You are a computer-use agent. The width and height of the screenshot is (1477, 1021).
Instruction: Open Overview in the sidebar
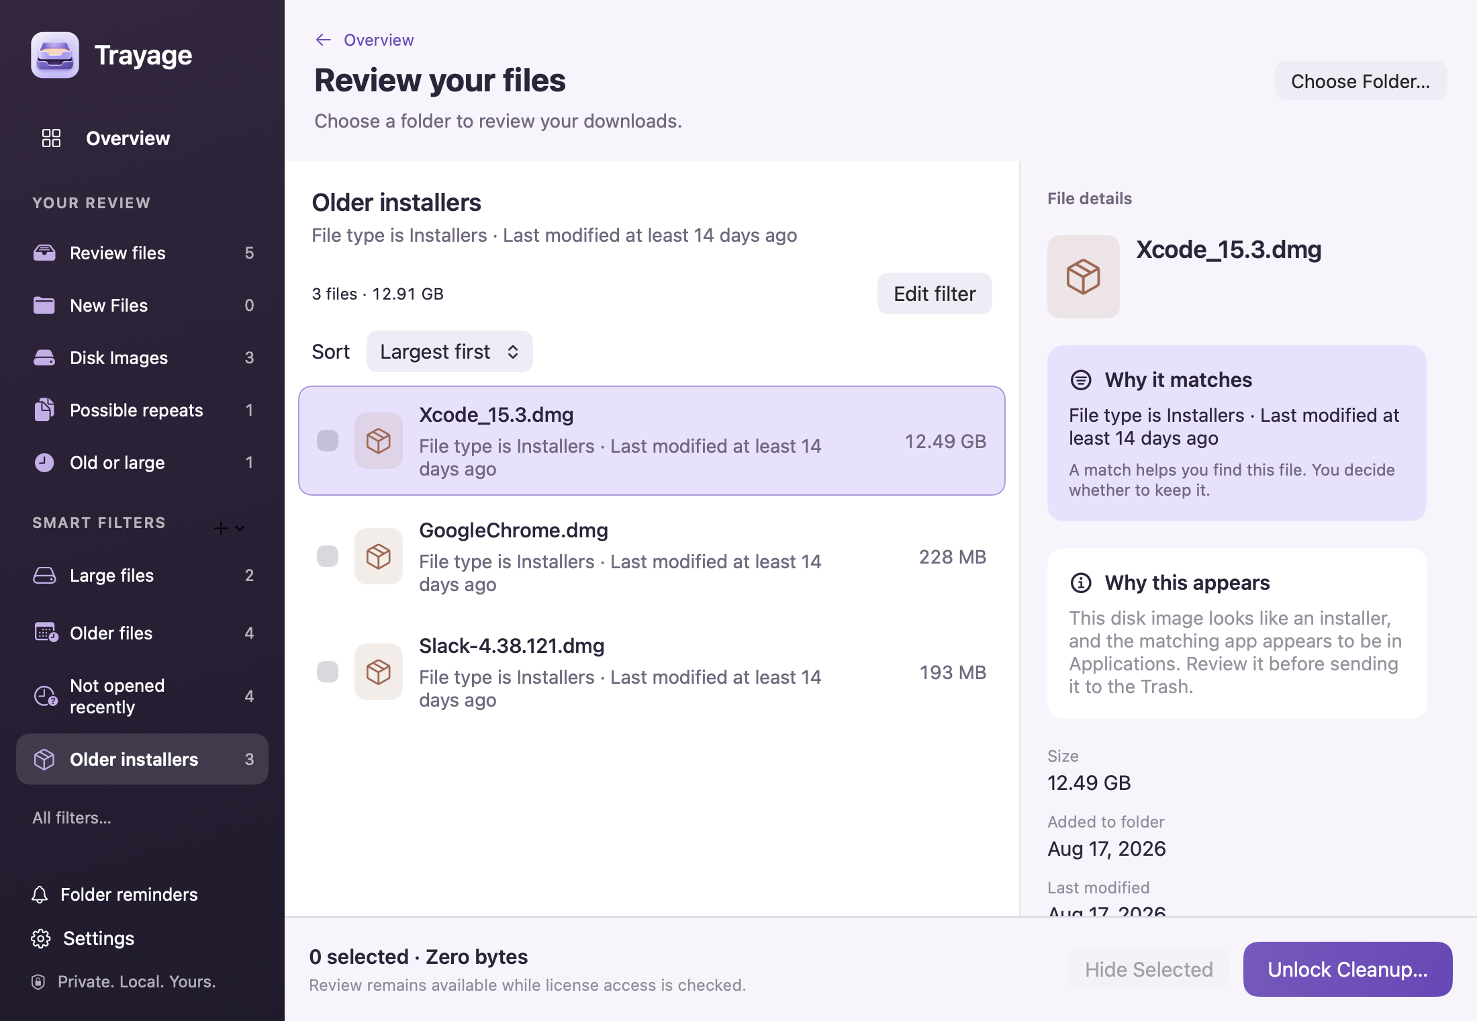[x=142, y=138]
